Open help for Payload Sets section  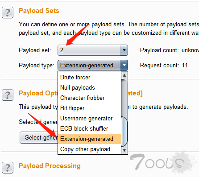click(x=8, y=12)
